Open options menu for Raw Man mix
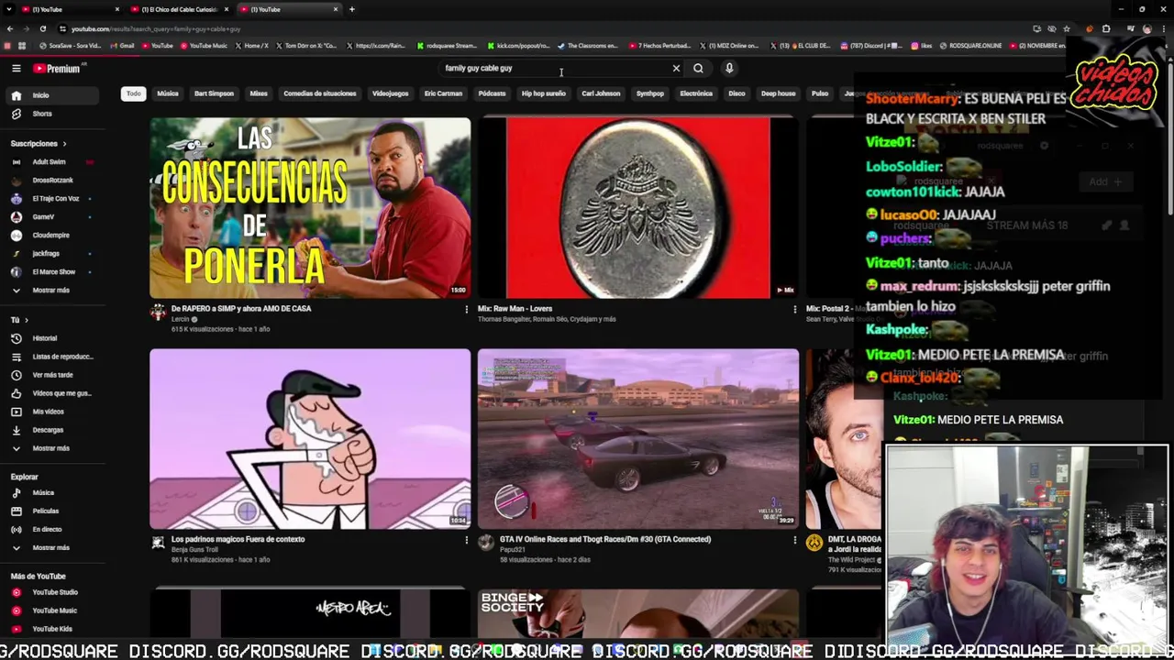The image size is (1174, 660). tap(794, 310)
